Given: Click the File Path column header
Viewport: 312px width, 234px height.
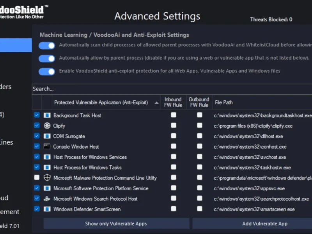Looking at the screenshot, I should [x=224, y=103].
